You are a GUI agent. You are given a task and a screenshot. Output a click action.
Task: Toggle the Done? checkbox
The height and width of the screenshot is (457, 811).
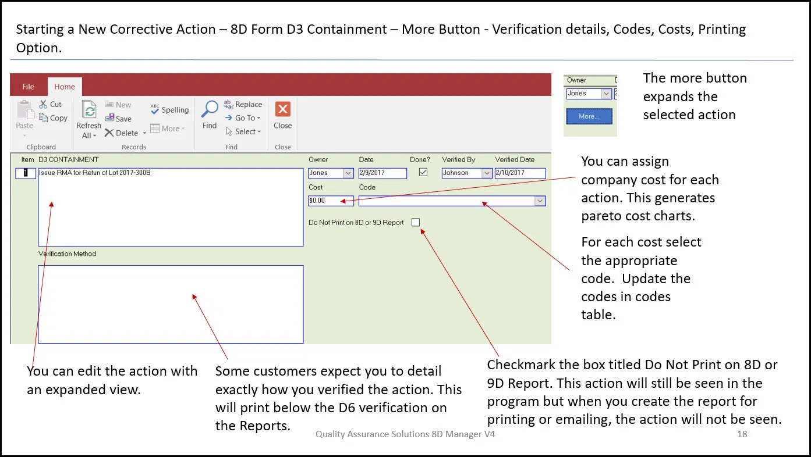coord(423,173)
